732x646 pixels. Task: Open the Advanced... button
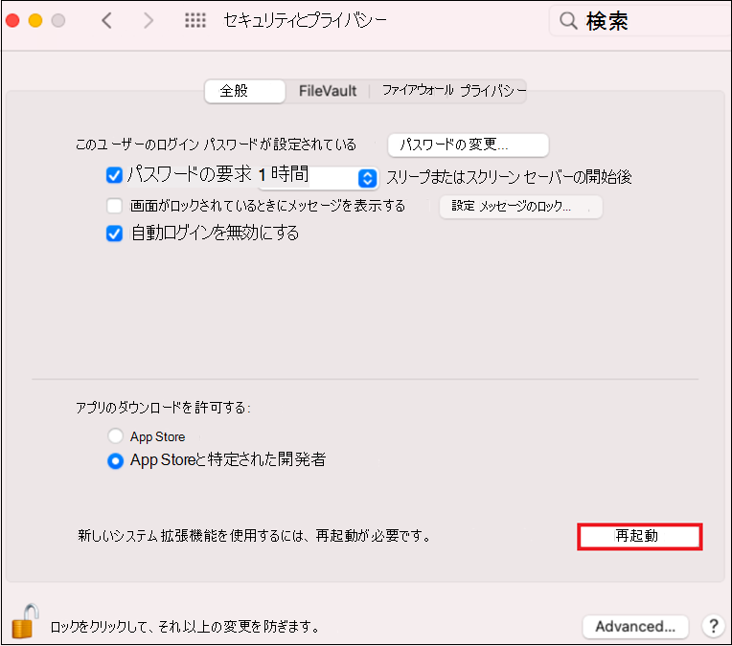tap(635, 627)
